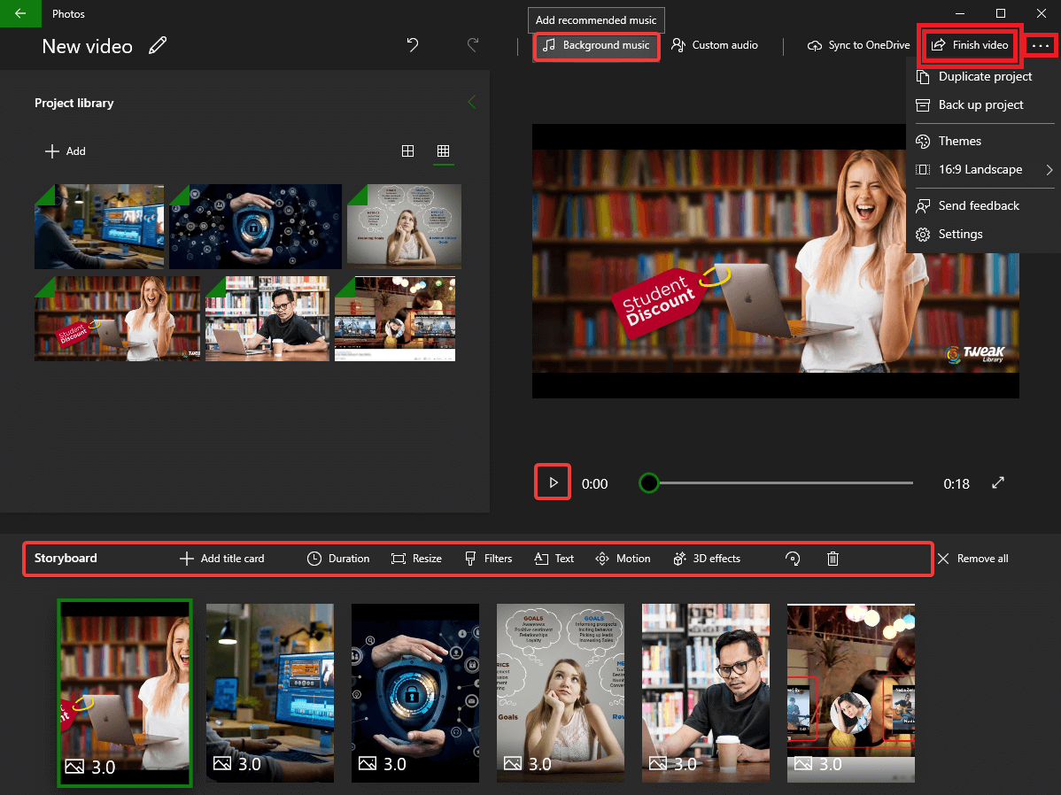Expand the 16:9 Landscape submenu
1061x795 pixels.
pyautogui.click(x=982, y=169)
